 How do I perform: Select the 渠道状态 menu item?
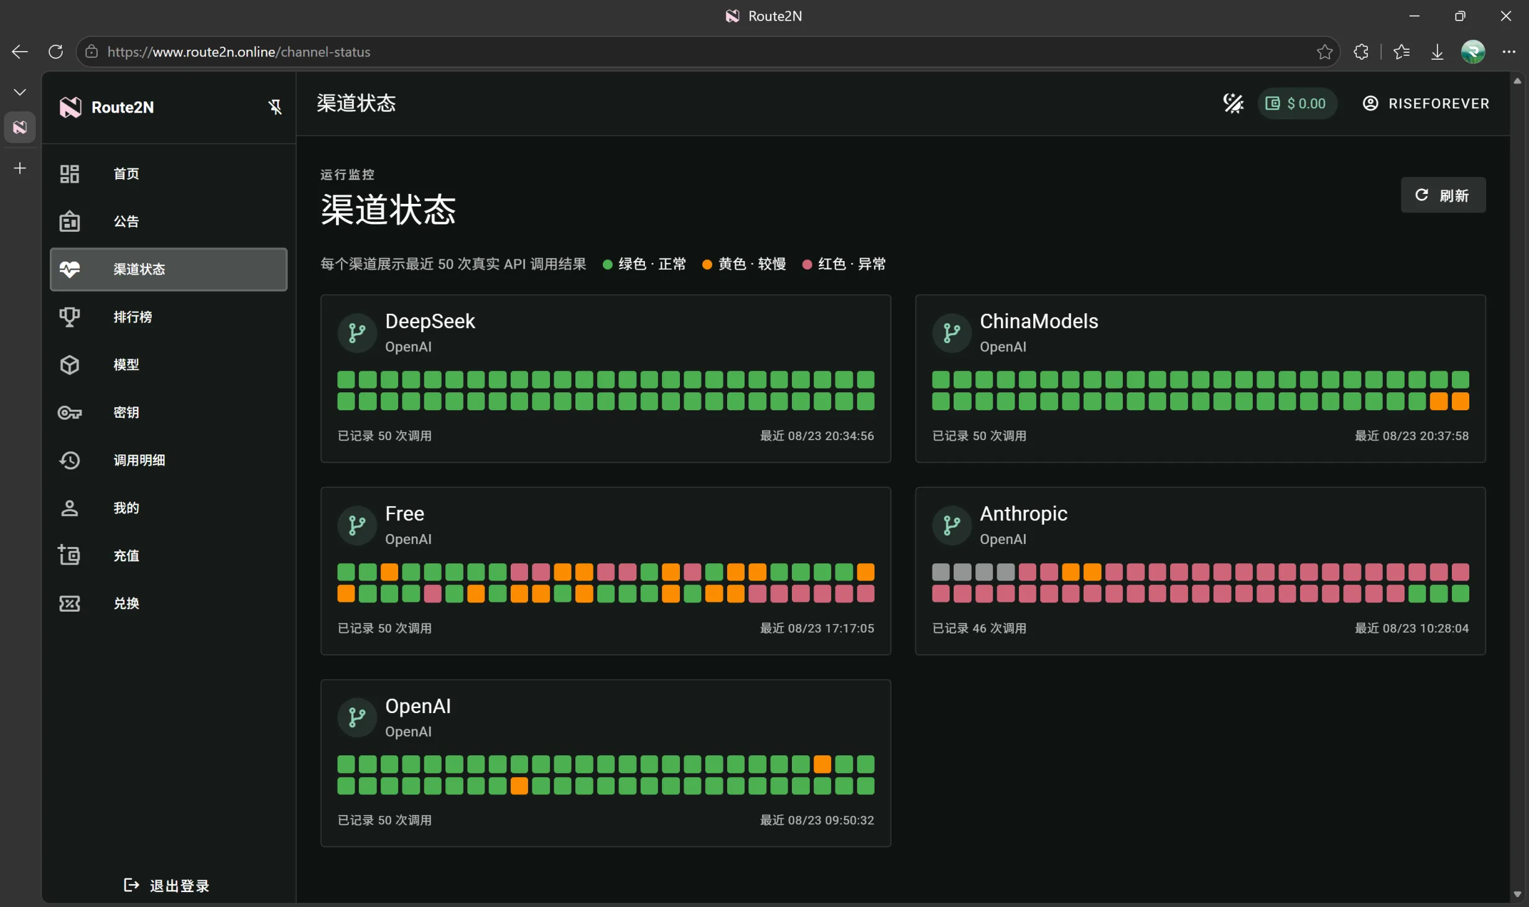click(169, 269)
